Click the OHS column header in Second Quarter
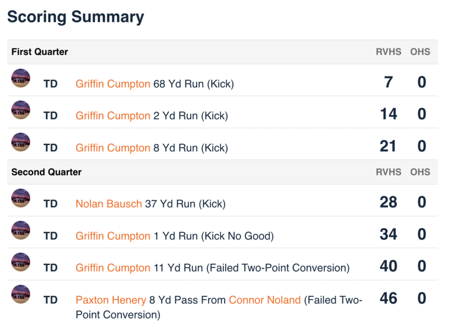Image resolution: width=449 pixels, height=325 pixels. 420,173
